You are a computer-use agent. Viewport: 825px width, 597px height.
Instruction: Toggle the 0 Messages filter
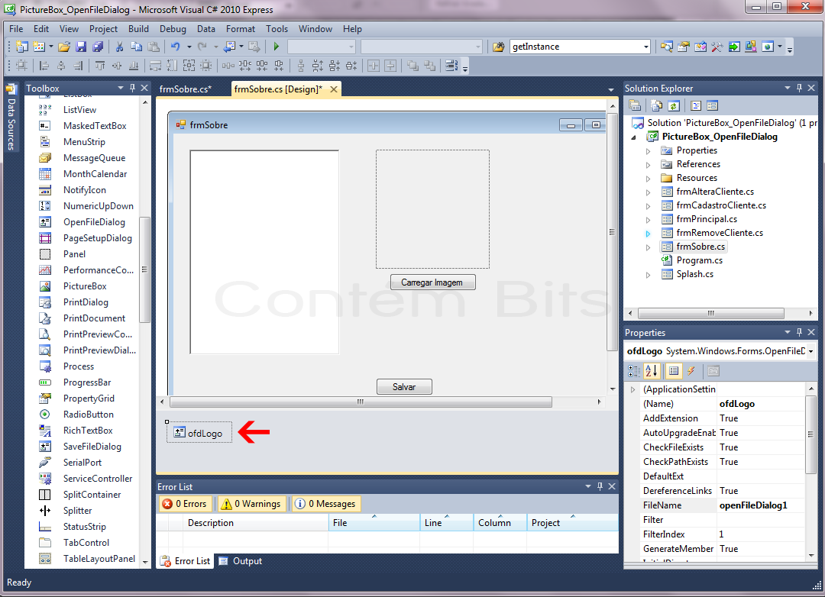(325, 504)
